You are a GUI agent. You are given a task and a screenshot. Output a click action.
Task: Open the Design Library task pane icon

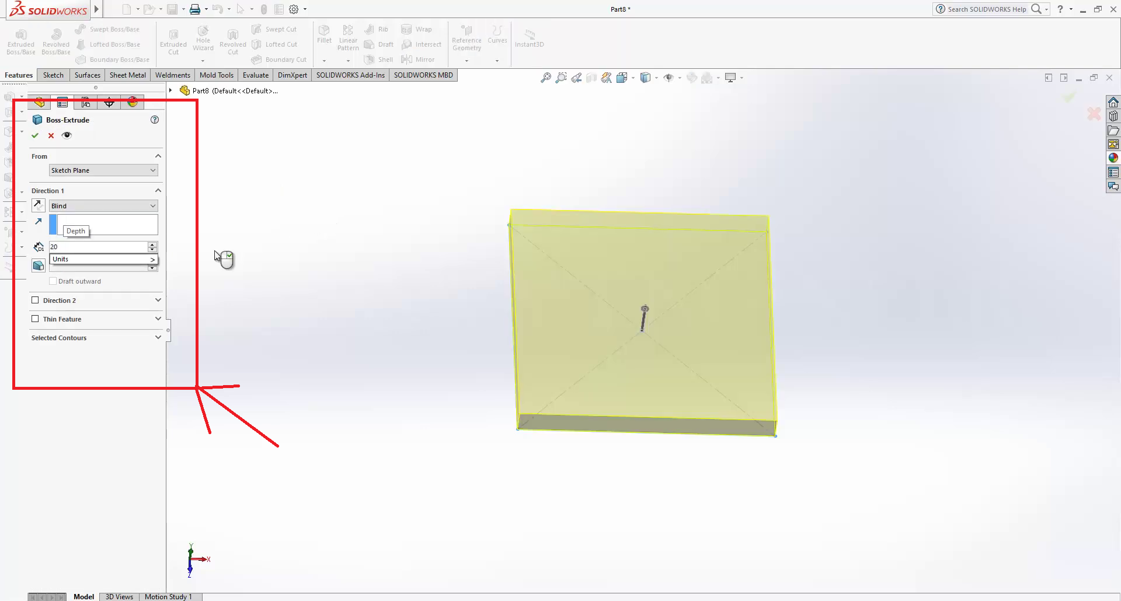(x=1113, y=116)
